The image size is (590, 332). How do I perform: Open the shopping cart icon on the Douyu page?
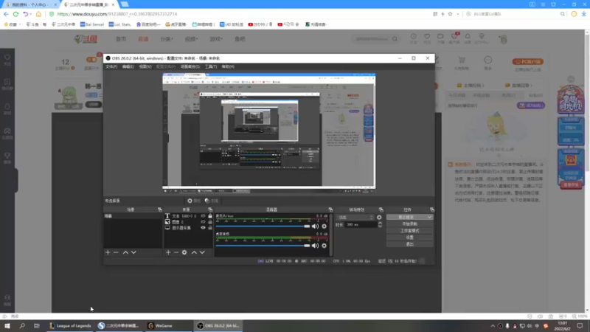click(x=462, y=60)
